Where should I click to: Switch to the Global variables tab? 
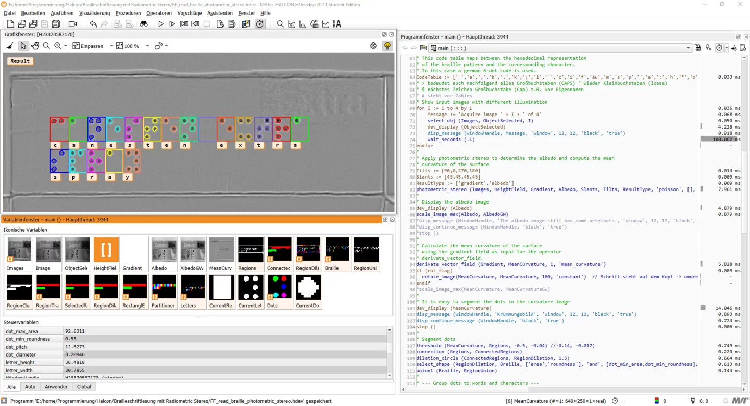tap(84, 387)
